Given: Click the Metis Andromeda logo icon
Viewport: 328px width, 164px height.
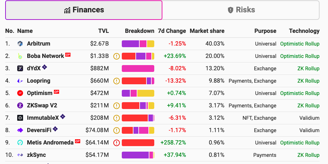Looking at the screenshot, I should click(20, 143).
